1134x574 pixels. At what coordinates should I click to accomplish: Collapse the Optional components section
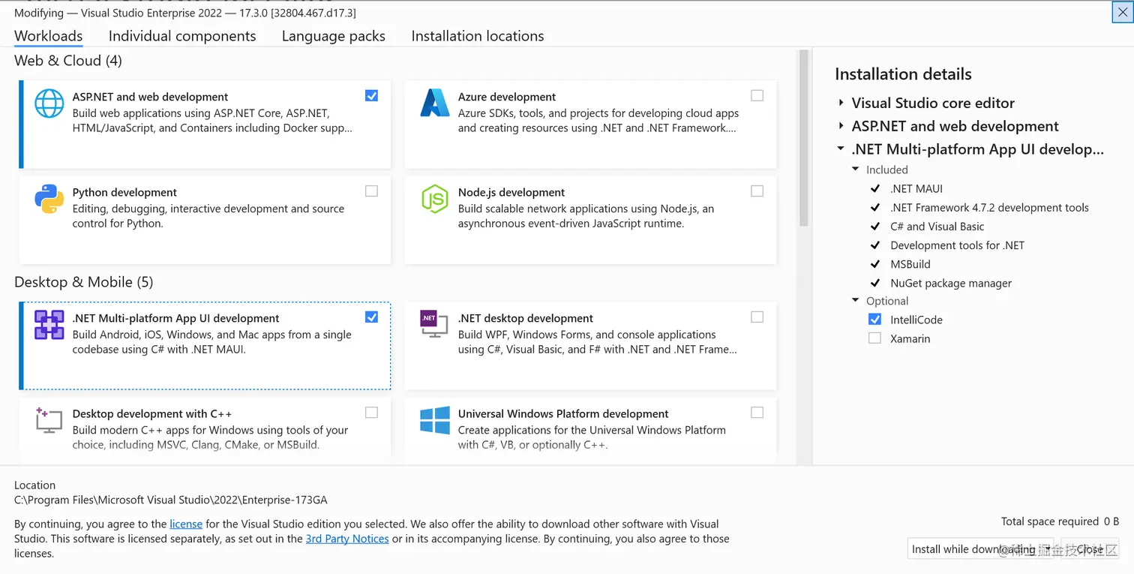click(x=855, y=300)
